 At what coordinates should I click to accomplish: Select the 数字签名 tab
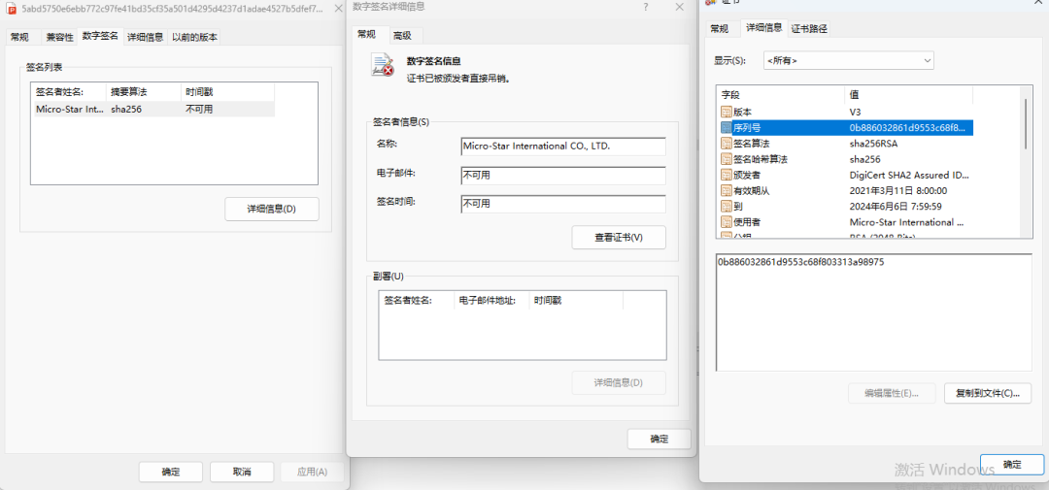point(100,36)
